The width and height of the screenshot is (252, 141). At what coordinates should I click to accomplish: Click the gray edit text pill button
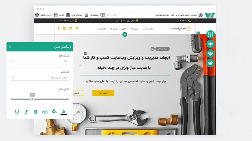[162, 49]
